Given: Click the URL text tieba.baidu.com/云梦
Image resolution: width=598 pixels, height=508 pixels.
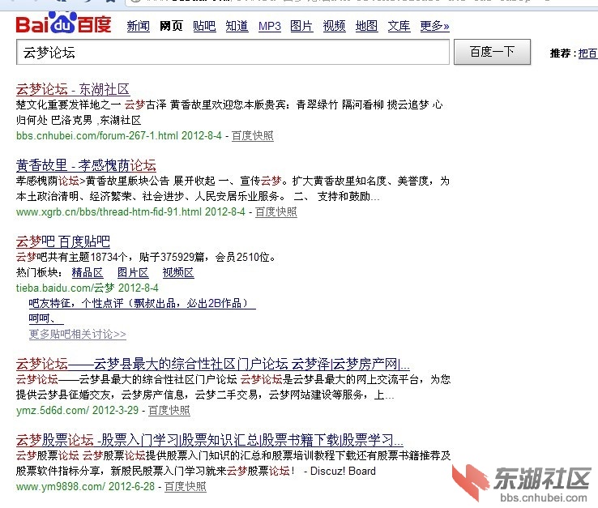Looking at the screenshot, I should coord(65,288).
